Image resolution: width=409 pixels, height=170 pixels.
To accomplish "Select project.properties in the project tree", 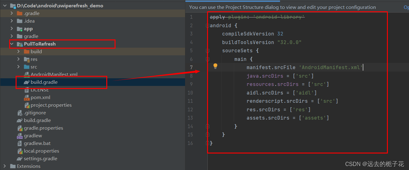I will 51,105.
